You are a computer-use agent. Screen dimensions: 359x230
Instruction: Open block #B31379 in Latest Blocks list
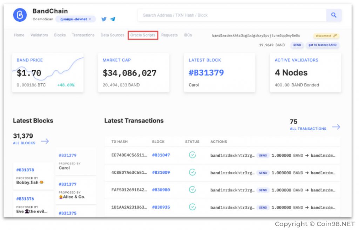[68, 155]
